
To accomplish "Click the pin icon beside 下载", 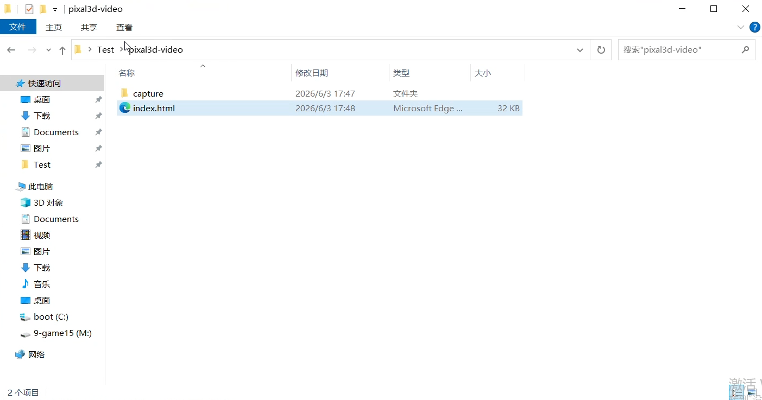I will coord(98,116).
